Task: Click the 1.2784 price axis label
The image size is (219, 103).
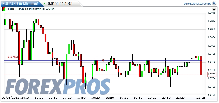Action: point(211,78)
